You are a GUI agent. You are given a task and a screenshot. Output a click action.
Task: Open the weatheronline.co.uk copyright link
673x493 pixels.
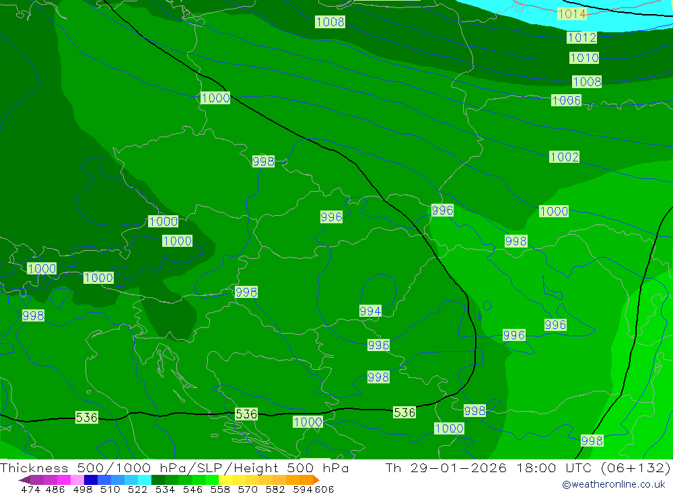[x=613, y=484]
